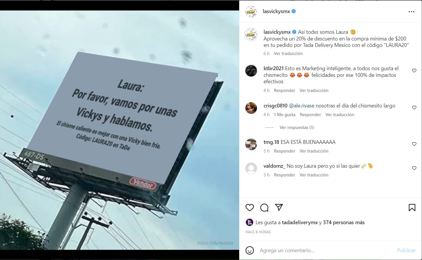
Task: Click the lasvickysmx profile avatar in header
Action: click(251, 12)
